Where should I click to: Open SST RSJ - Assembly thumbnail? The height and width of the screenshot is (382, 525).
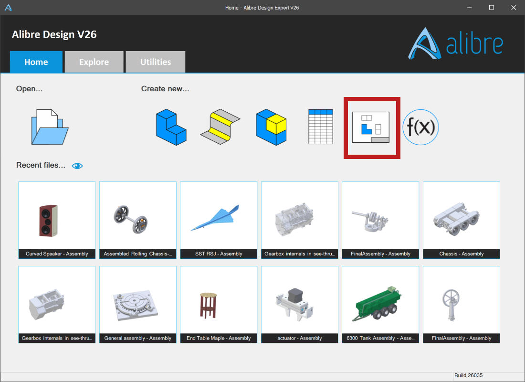pyautogui.click(x=219, y=220)
